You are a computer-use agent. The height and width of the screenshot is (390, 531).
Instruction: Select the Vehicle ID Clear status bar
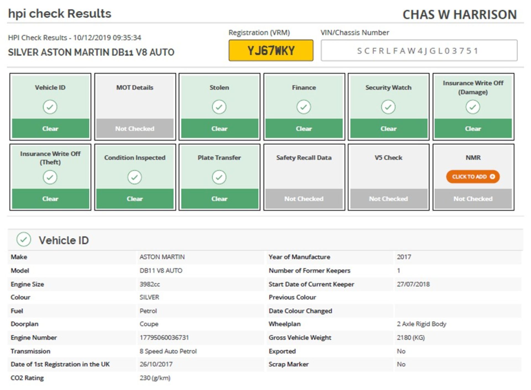point(50,128)
